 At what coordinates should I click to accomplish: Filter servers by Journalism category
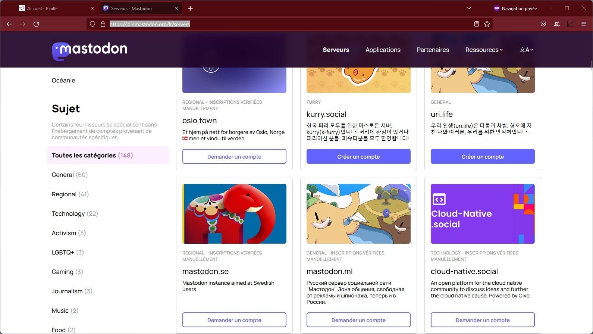72,291
